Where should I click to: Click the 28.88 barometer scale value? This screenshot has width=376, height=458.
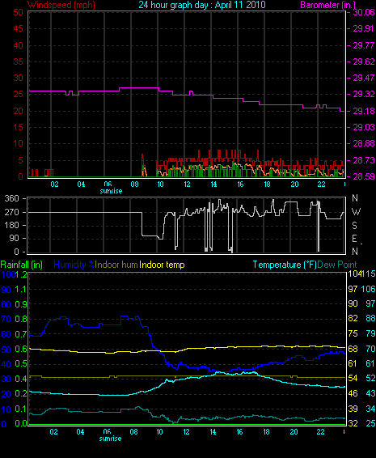pyautogui.click(x=364, y=143)
